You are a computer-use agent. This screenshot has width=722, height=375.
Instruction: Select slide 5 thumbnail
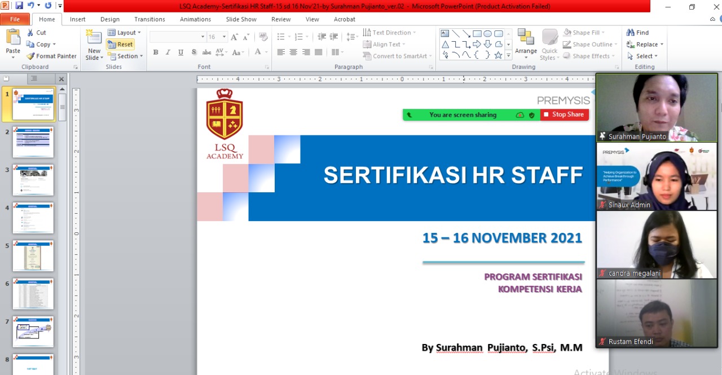33,256
